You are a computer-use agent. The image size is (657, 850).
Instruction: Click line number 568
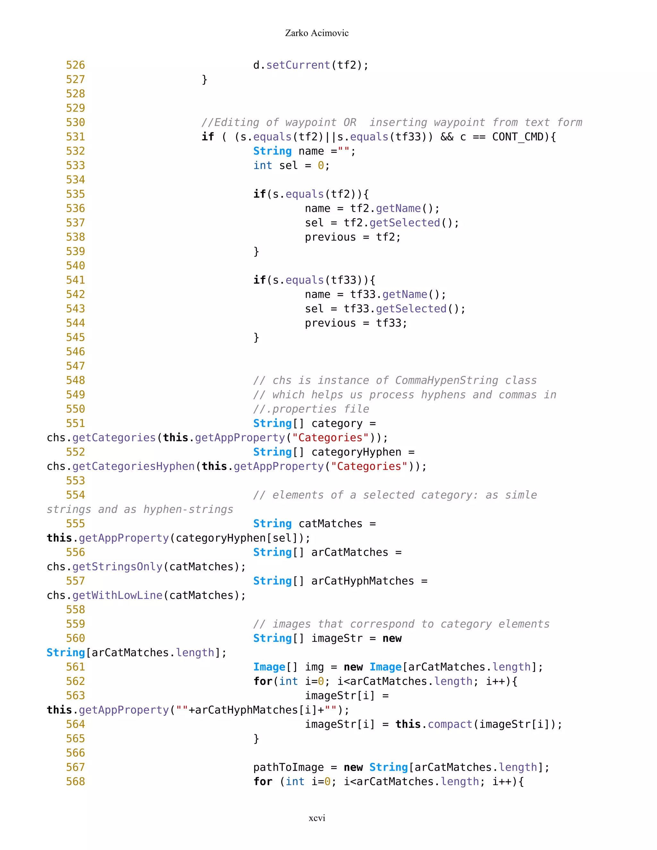(75, 782)
